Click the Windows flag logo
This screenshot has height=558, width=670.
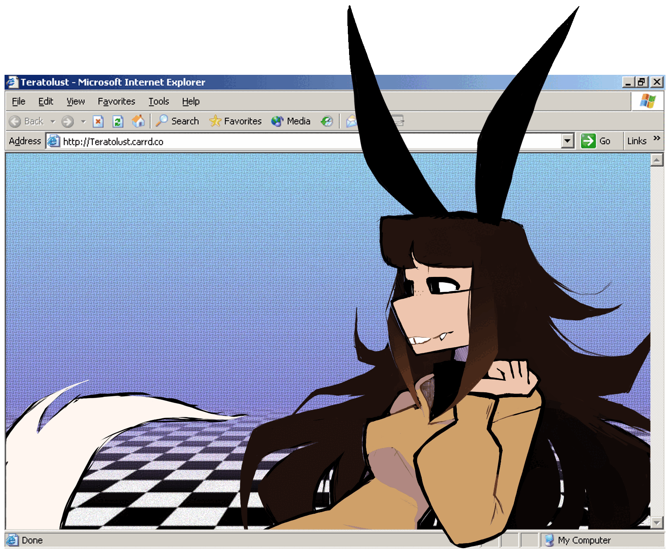pos(647,101)
